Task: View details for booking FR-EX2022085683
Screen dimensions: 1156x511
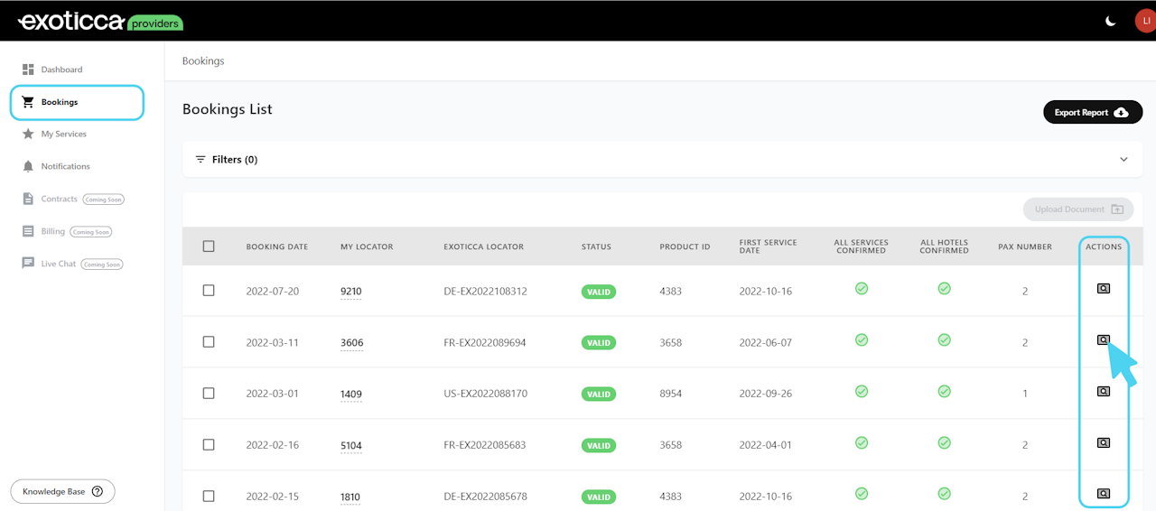Action: coord(1103,442)
